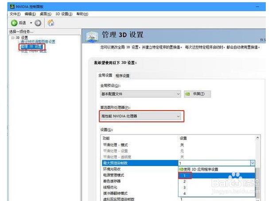Click the NVIDIA logo in title bar
276x201 pixels.
point(12,7)
